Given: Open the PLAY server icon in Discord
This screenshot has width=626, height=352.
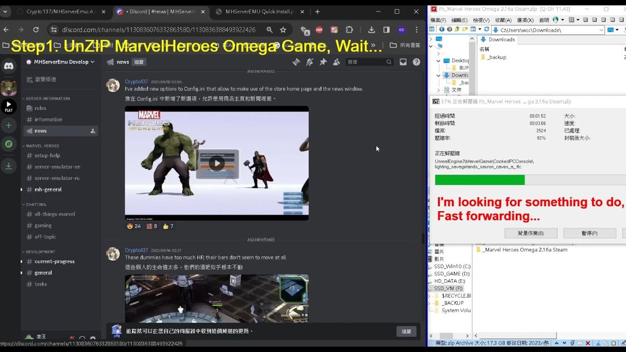Looking at the screenshot, I should tap(8, 107).
